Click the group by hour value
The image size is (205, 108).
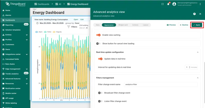[x=77, y=23]
